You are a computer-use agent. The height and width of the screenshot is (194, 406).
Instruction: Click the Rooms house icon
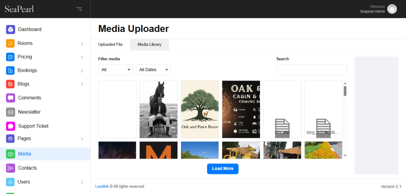pos(10,43)
